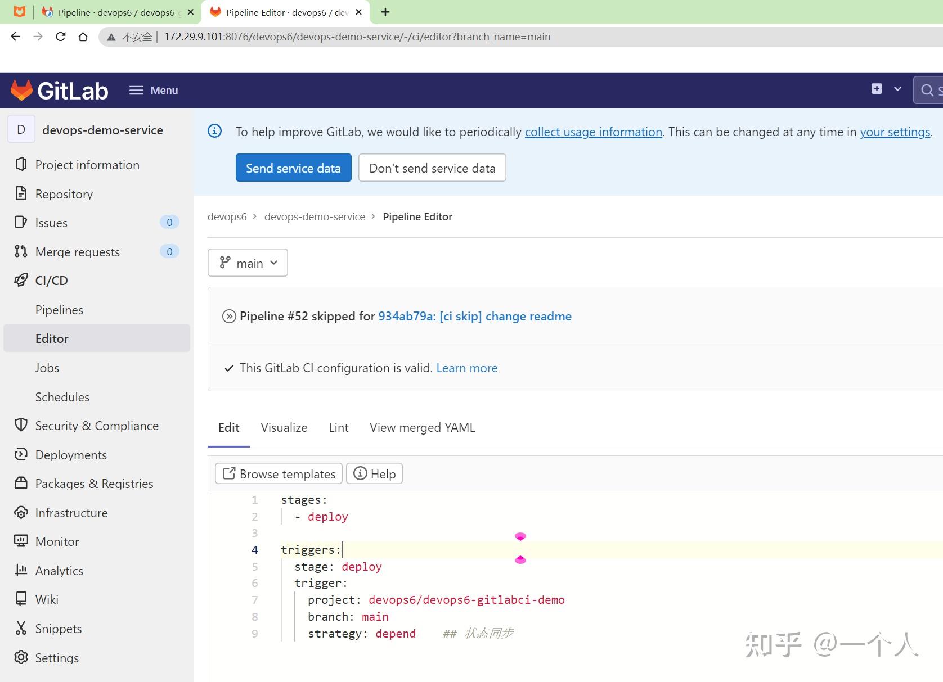Click the Packages & Registries icon
Screen dimensions: 943x682
21,483
